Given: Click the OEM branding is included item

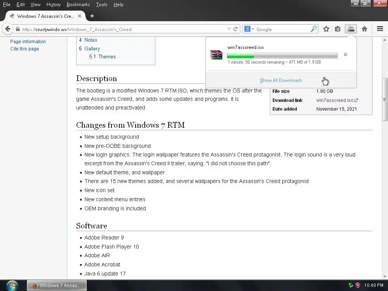Looking at the screenshot, I should coord(115,209).
